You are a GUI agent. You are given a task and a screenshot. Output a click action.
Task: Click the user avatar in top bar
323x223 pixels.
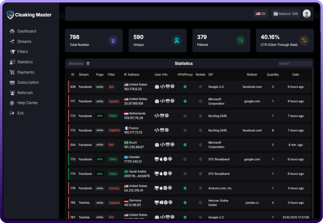tap(306, 14)
